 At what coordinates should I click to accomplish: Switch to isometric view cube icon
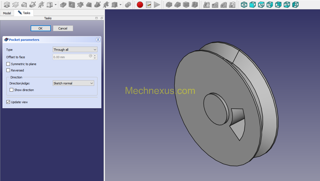tap(244, 4)
